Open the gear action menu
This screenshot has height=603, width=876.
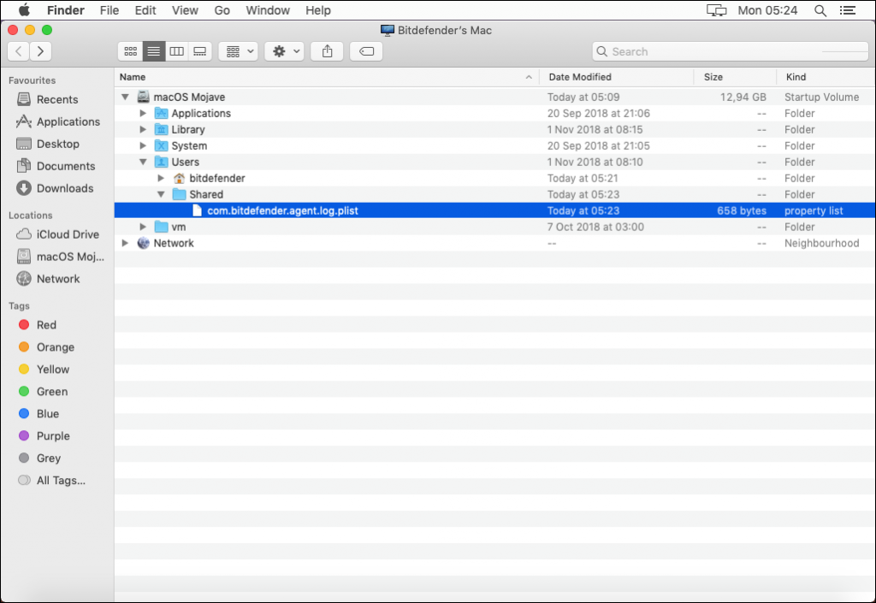pyautogui.click(x=284, y=51)
